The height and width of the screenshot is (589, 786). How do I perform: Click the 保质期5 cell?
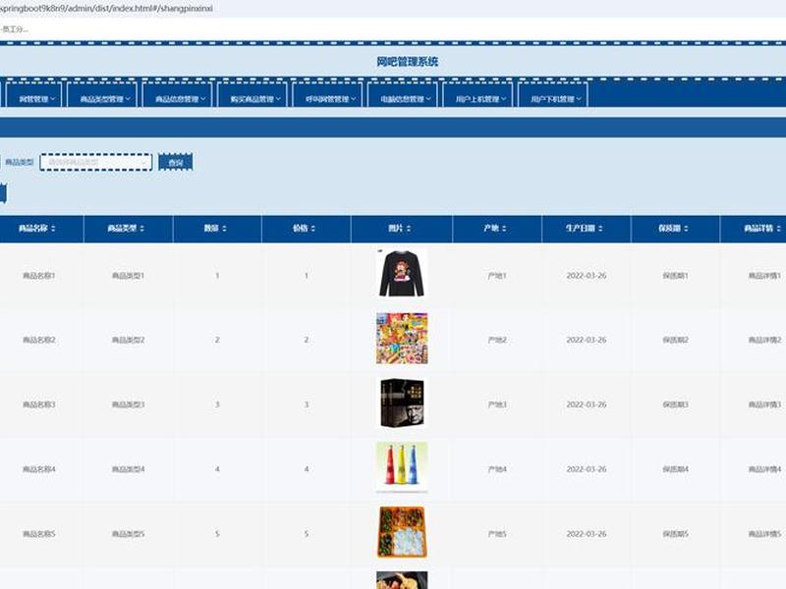coord(675,534)
